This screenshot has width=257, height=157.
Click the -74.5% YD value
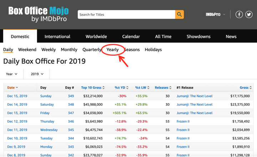(x=121, y=147)
